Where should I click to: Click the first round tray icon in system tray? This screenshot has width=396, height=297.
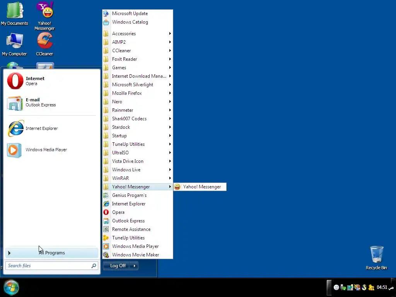pyautogui.click(x=336, y=287)
